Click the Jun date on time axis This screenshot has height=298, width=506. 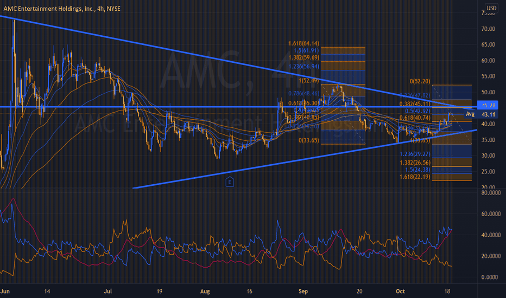pos(5,291)
